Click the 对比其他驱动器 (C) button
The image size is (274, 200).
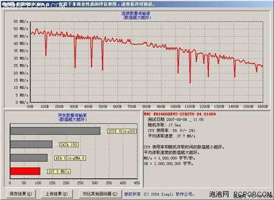100,193
